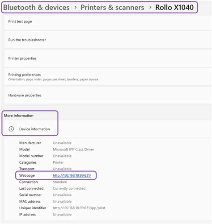Open Hardware properties
Screen dimensions: 212x224
click(108, 95)
